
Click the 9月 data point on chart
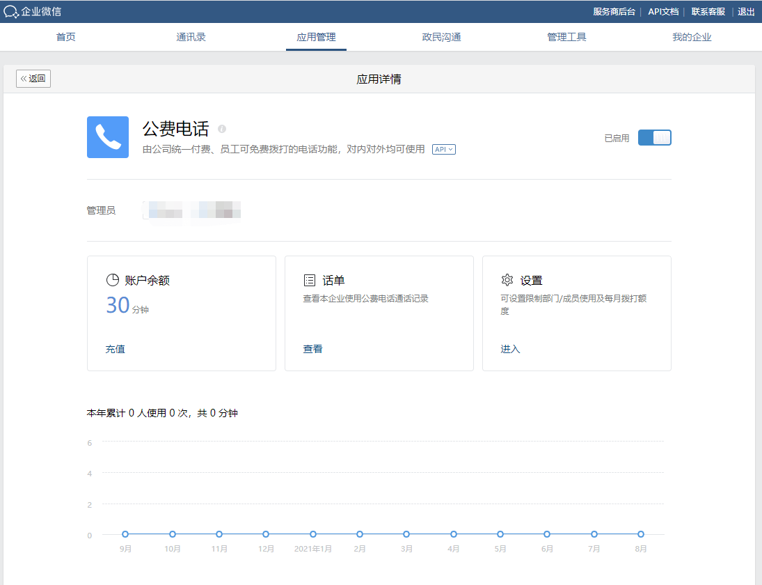coord(125,534)
